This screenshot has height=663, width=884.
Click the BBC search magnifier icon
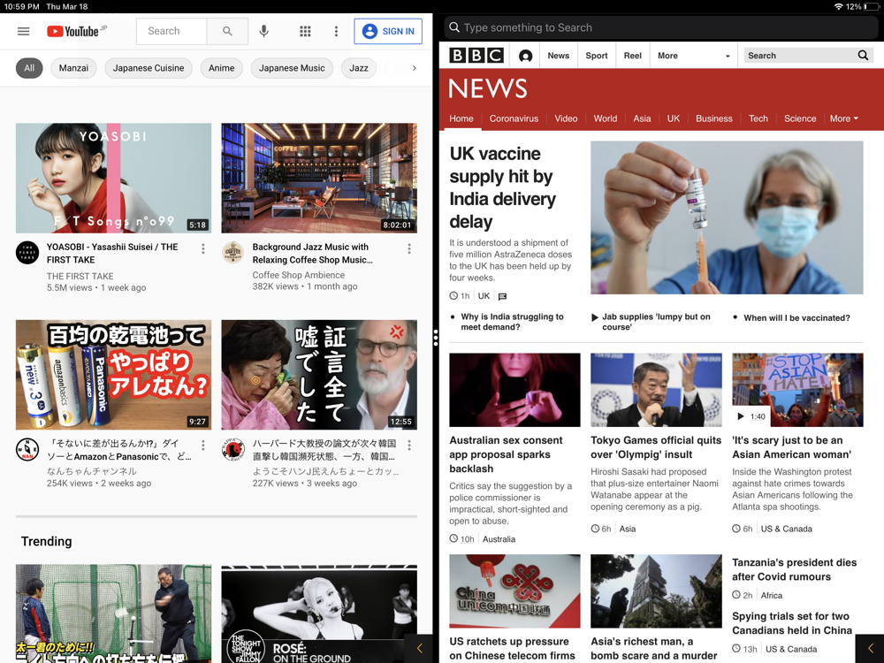[x=863, y=55]
